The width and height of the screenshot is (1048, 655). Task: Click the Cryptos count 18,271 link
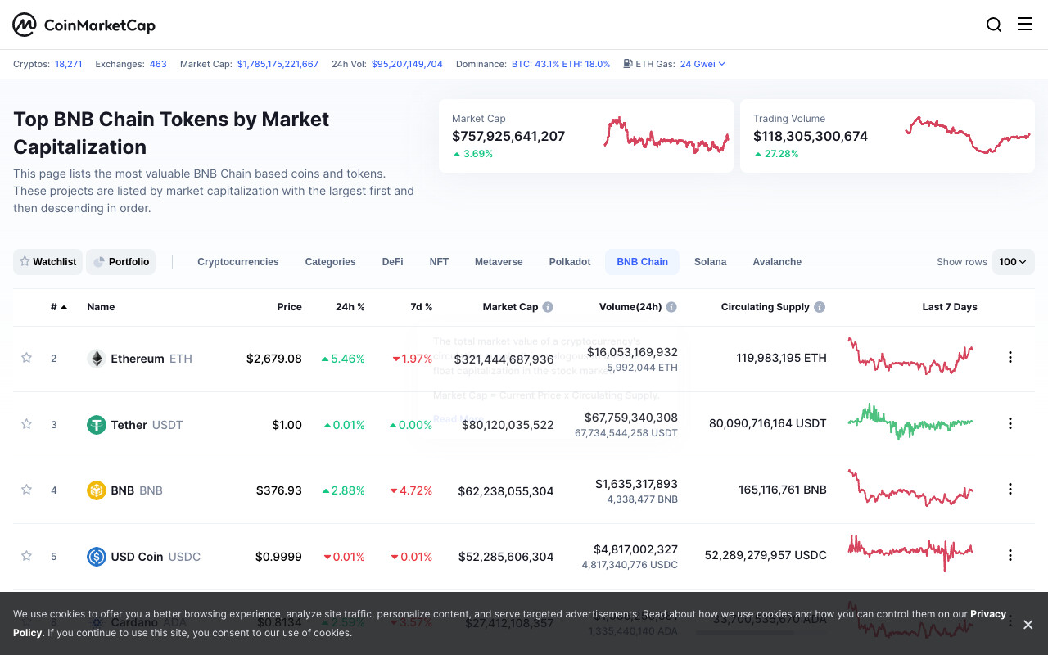click(x=69, y=64)
